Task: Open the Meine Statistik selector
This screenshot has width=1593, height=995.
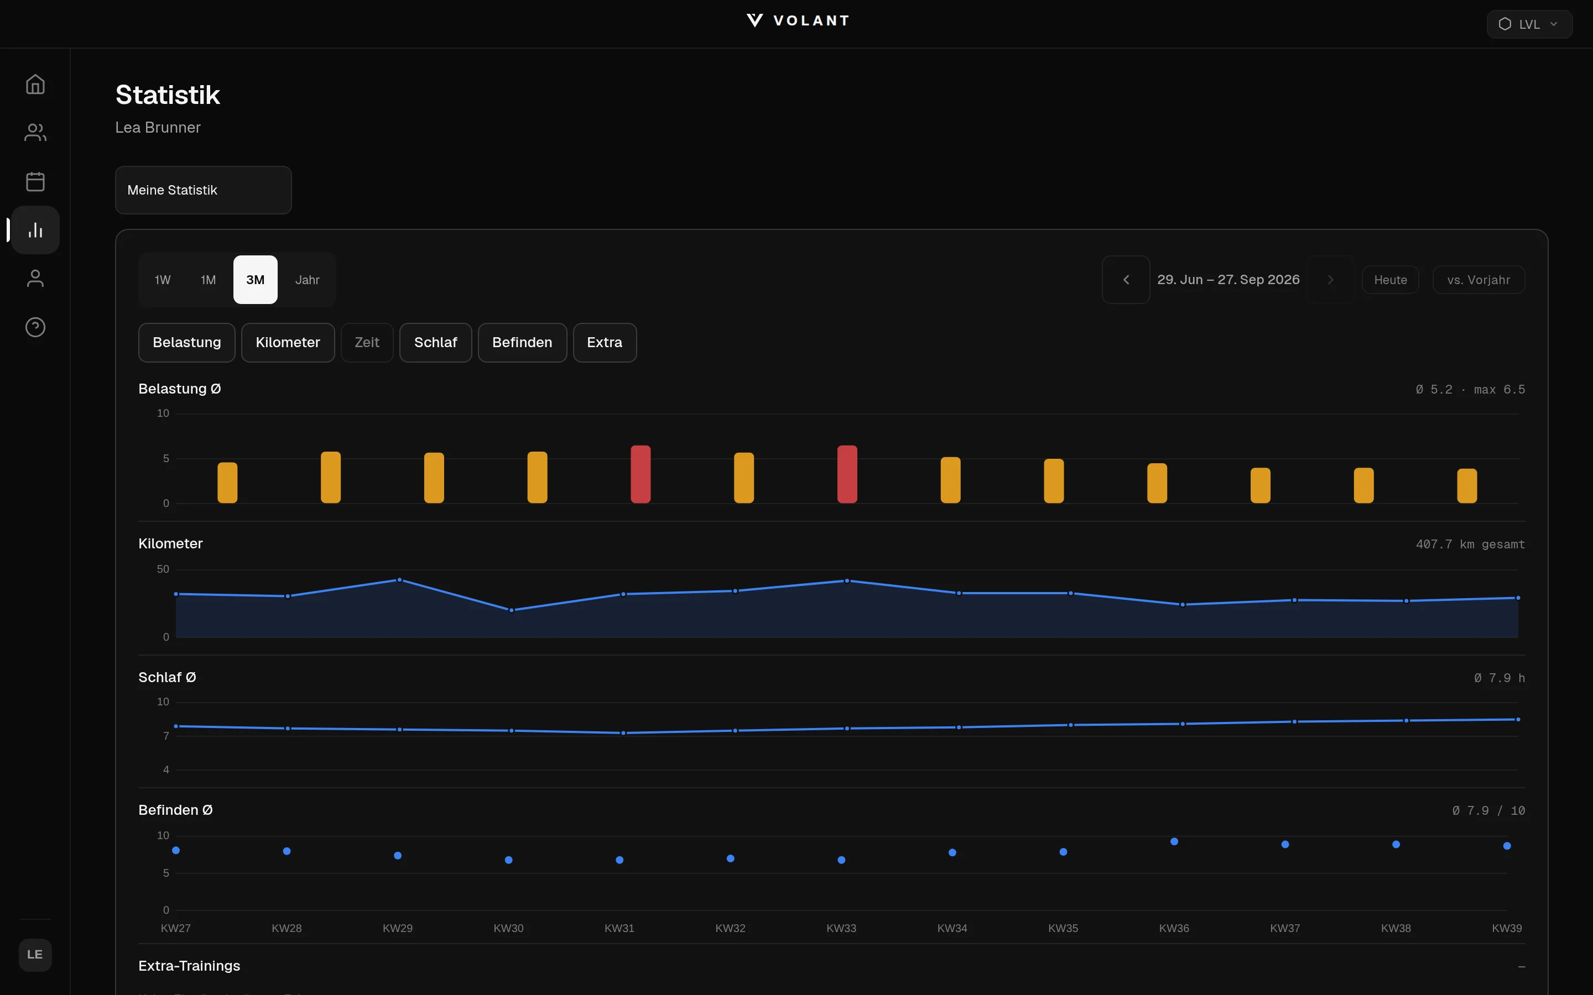Action: click(x=204, y=190)
